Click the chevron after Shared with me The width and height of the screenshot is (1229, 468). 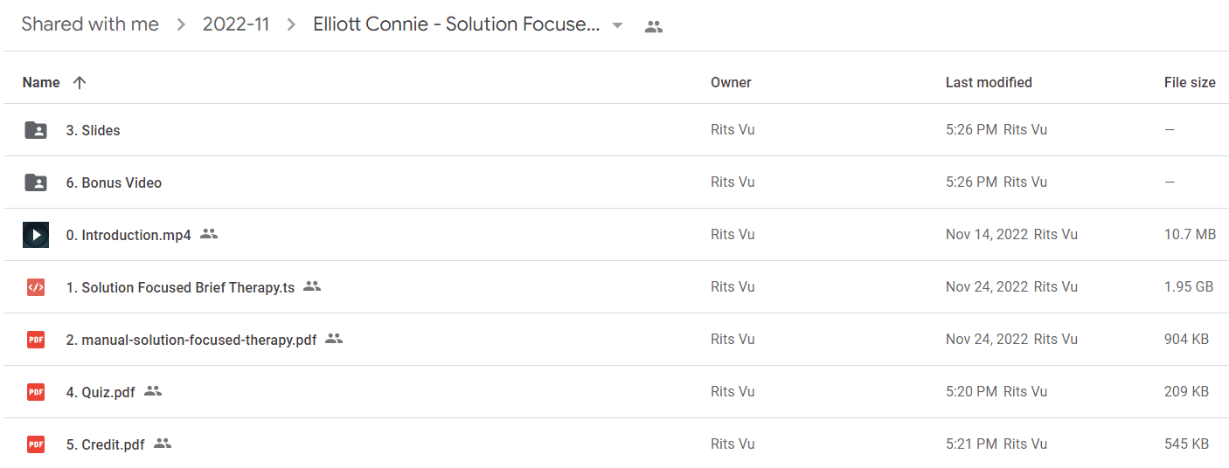click(181, 25)
